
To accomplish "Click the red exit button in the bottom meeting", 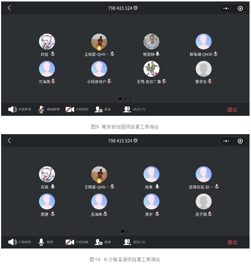I will [x=232, y=242].
